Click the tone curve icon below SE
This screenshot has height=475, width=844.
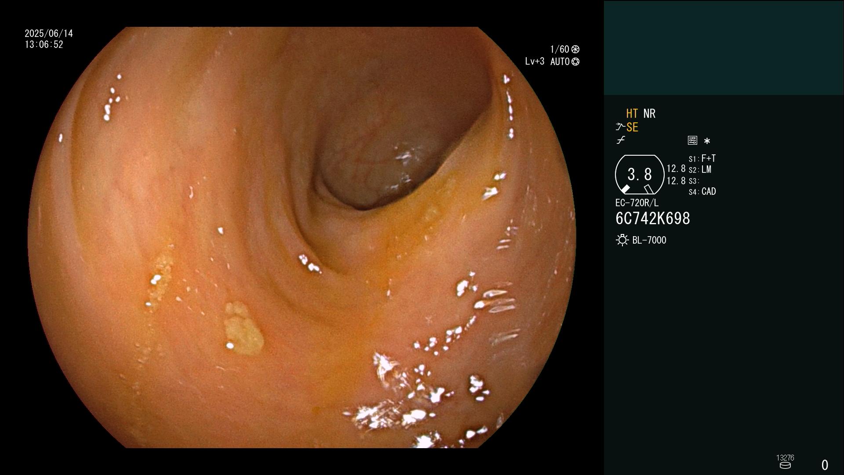pyautogui.click(x=621, y=140)
